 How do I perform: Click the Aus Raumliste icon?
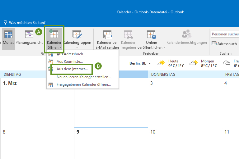[51, 61]
